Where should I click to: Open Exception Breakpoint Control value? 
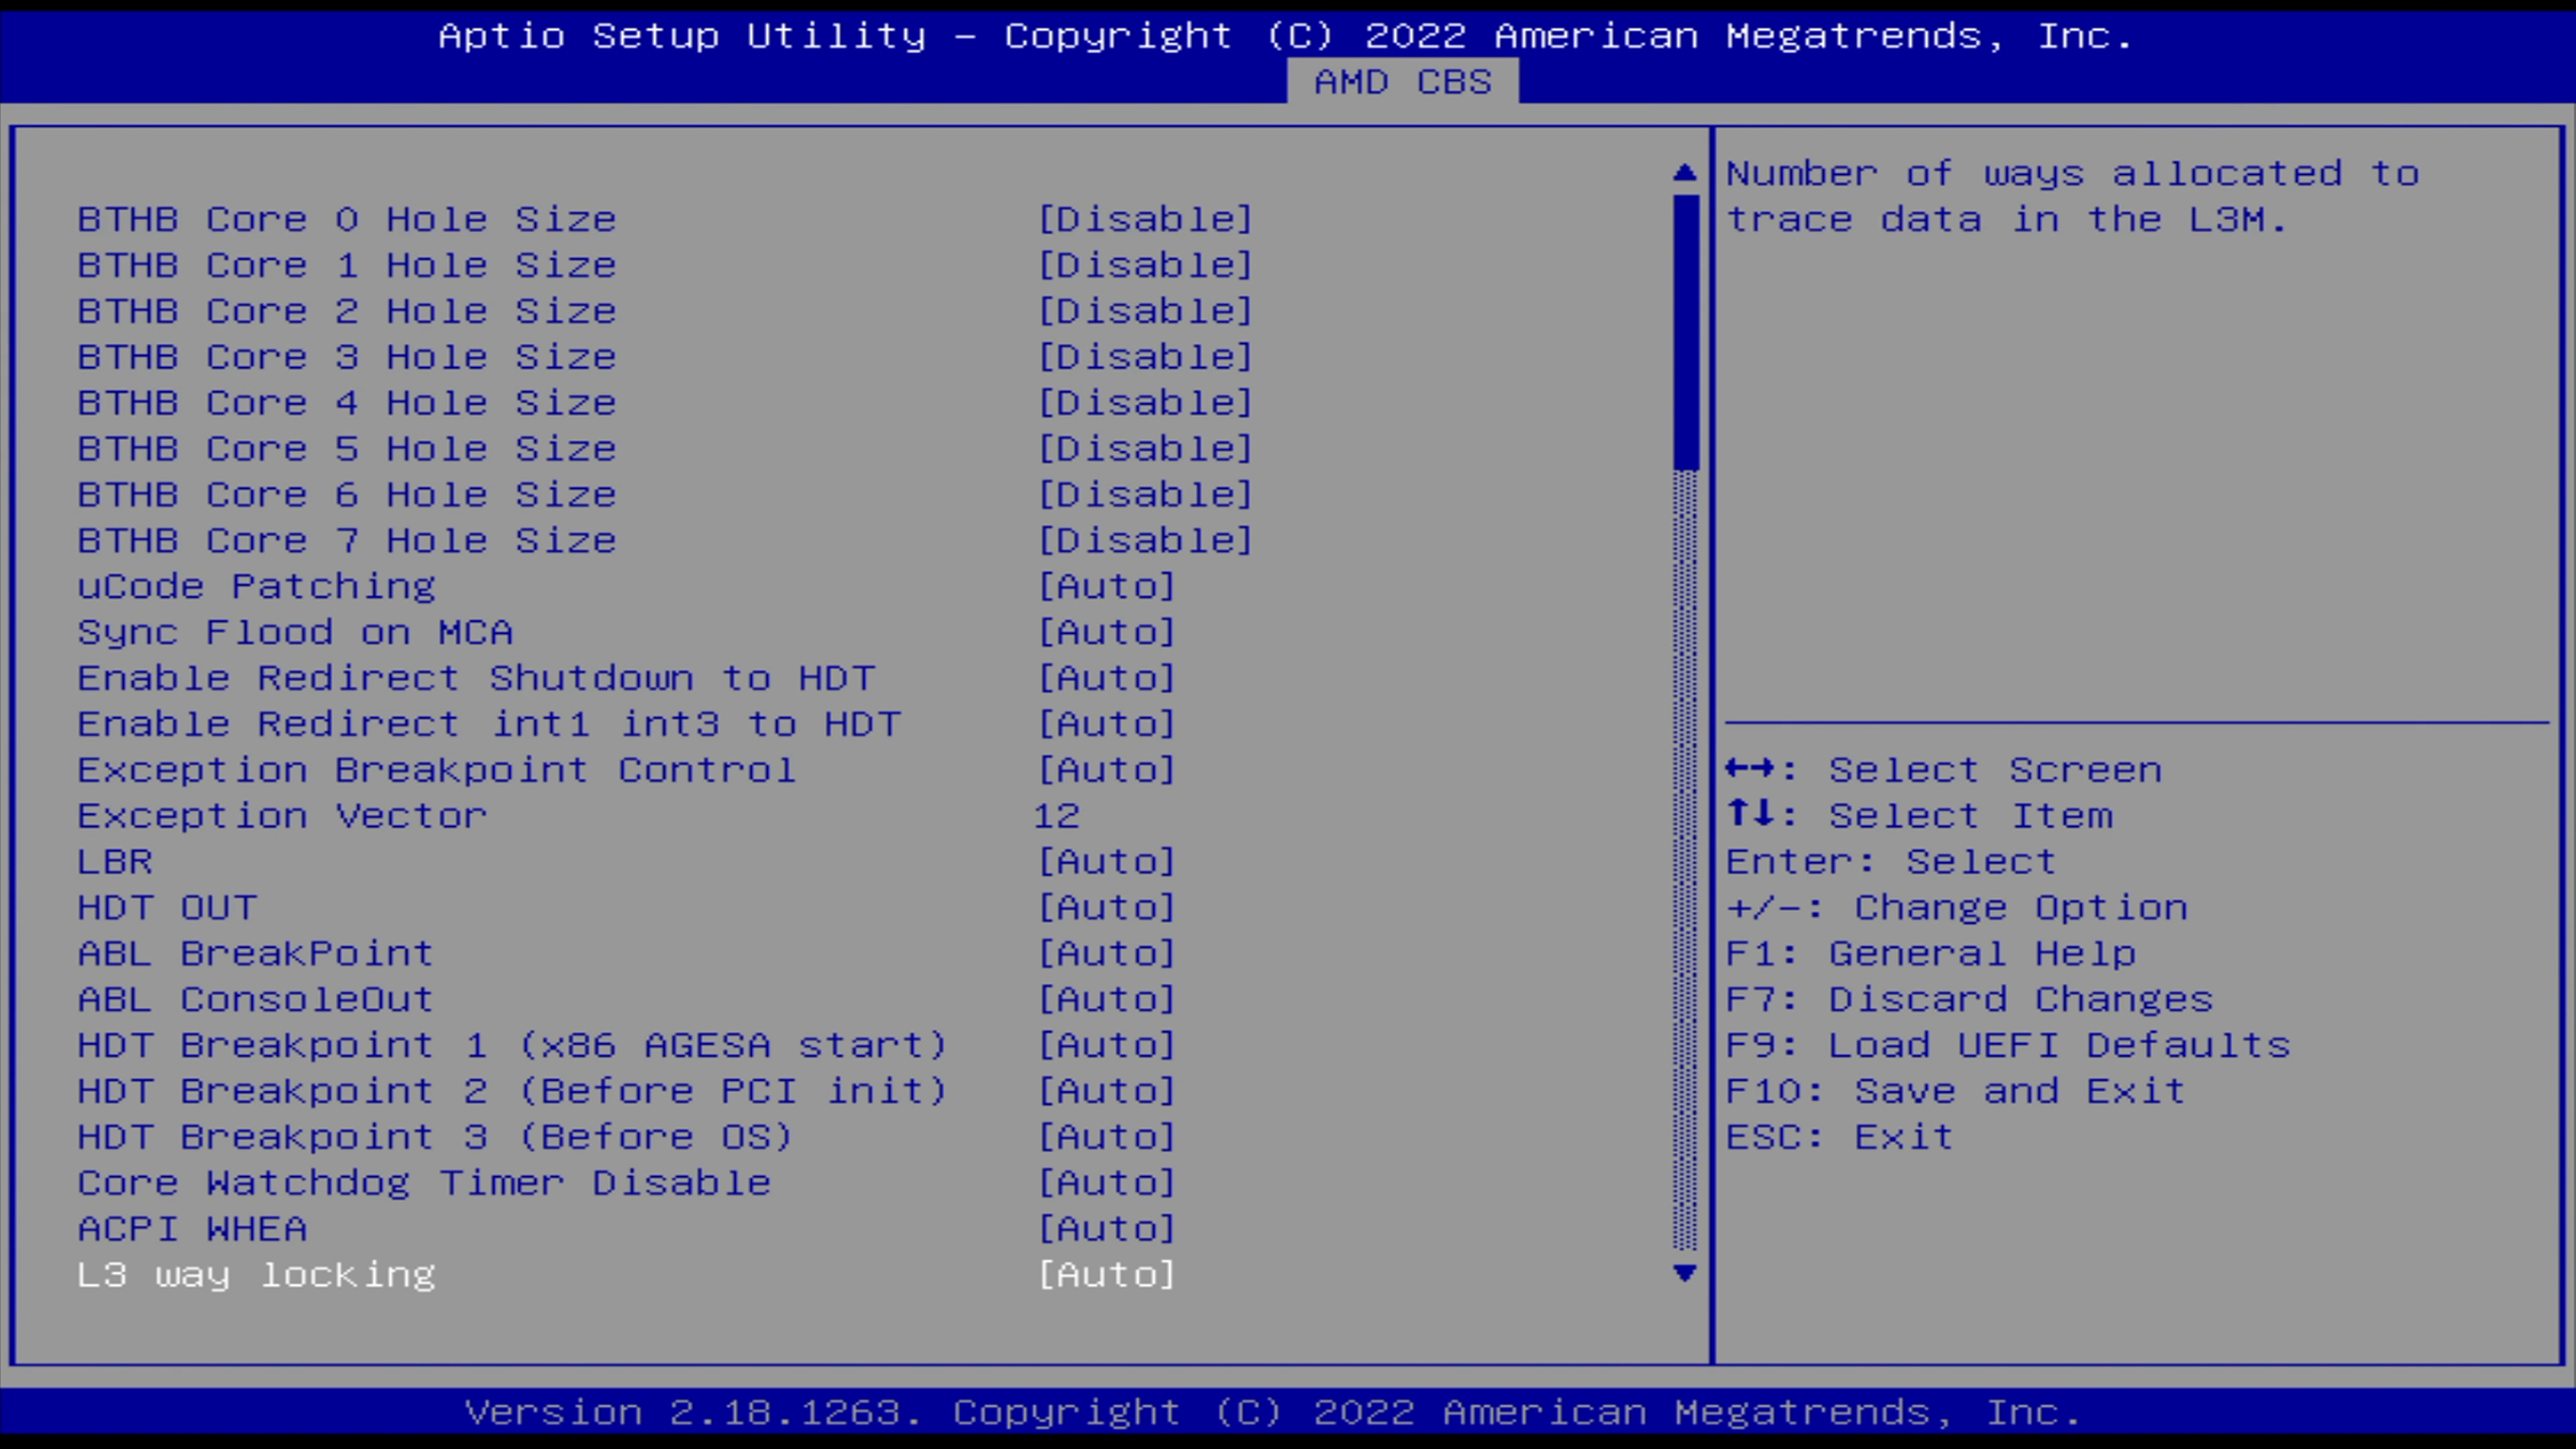(1106, 770)
